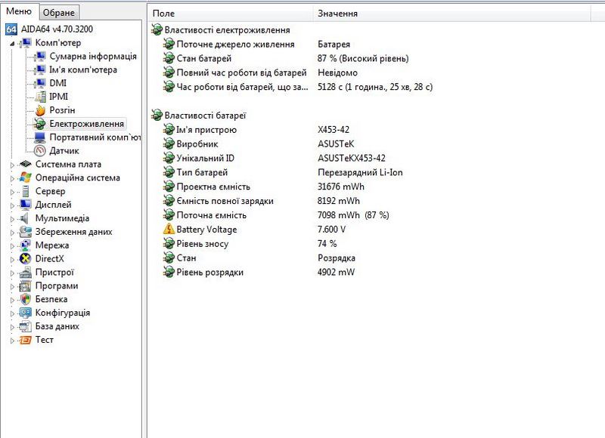
Task: Expand the Системна плата tree node
Action: pyautogui.click(x=12, y=165)
